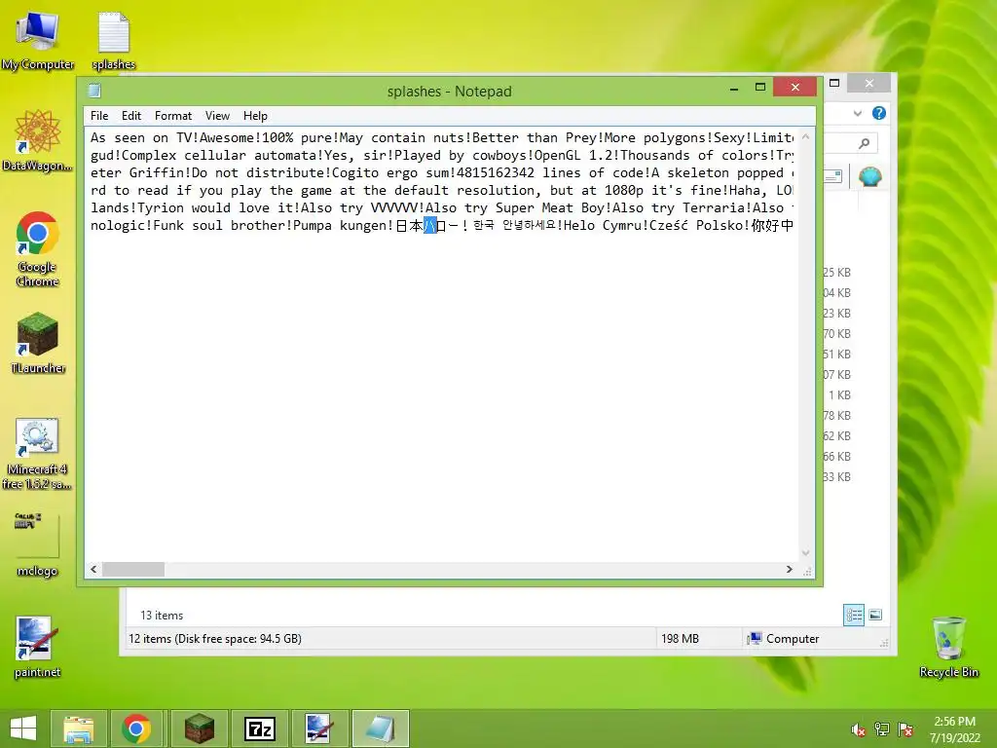Click the '13 items' status text

[162, 616]
